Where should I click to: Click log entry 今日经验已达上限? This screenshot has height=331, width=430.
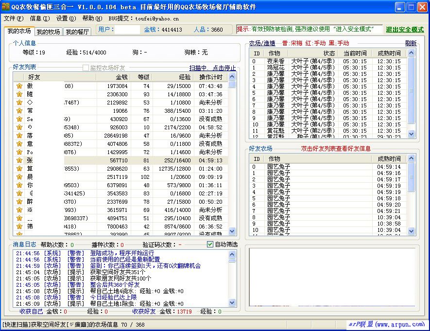(x=113, y=297)
